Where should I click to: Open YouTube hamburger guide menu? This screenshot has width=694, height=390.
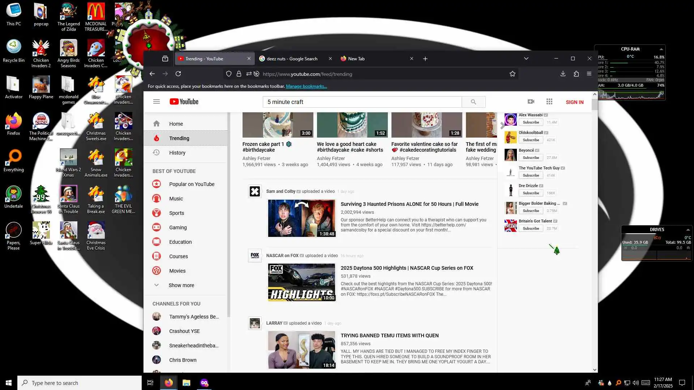156,102
